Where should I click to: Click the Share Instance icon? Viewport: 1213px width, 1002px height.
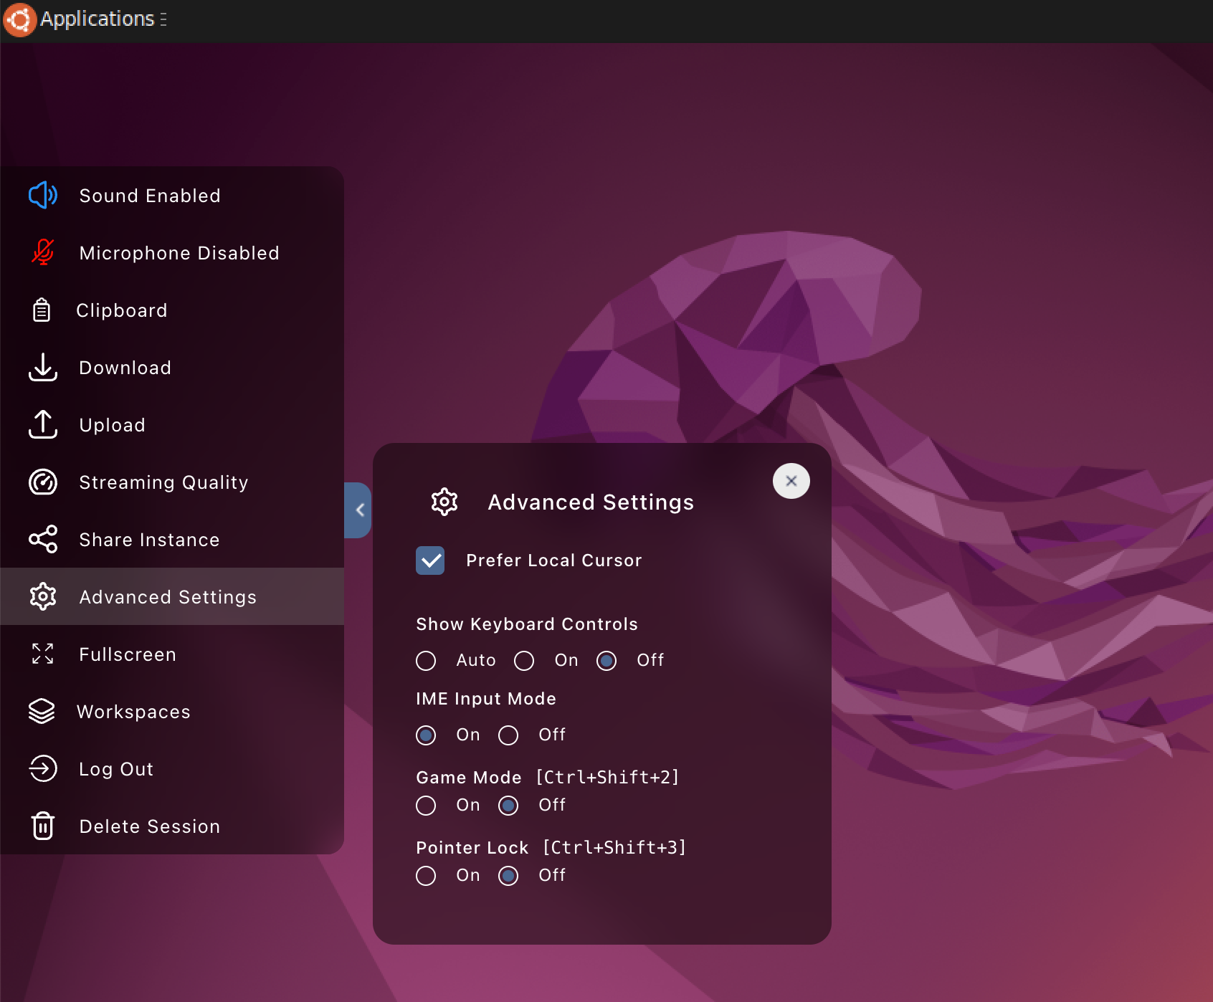tap(42, 539)
